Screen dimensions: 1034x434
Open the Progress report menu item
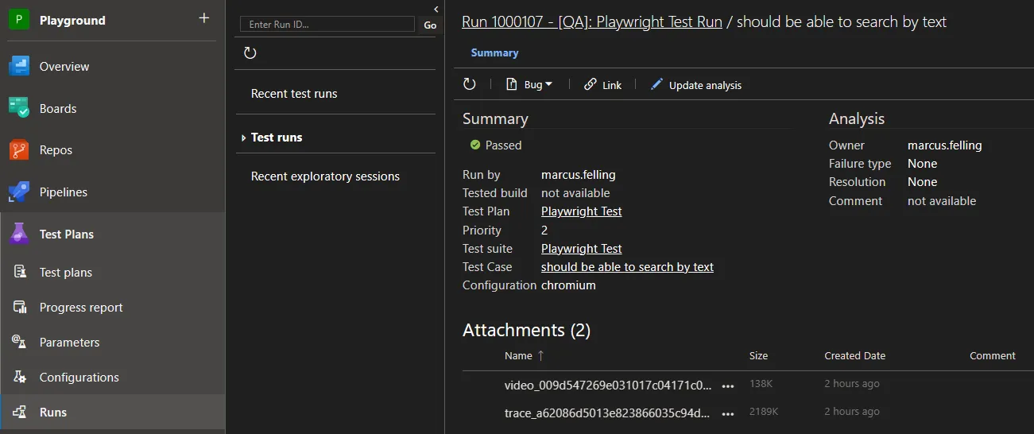81,308
